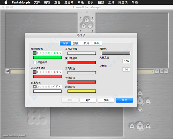Open the 编辑 menu in menu bar

pos(47,2)
